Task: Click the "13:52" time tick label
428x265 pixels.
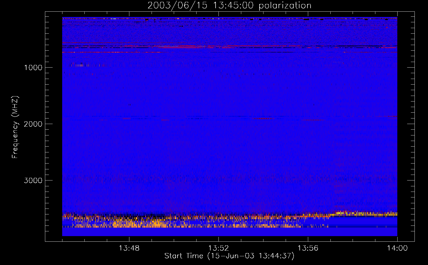Action: pos(218,248)
